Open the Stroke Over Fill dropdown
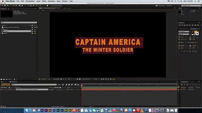202x113 pixels. (193, 42)
